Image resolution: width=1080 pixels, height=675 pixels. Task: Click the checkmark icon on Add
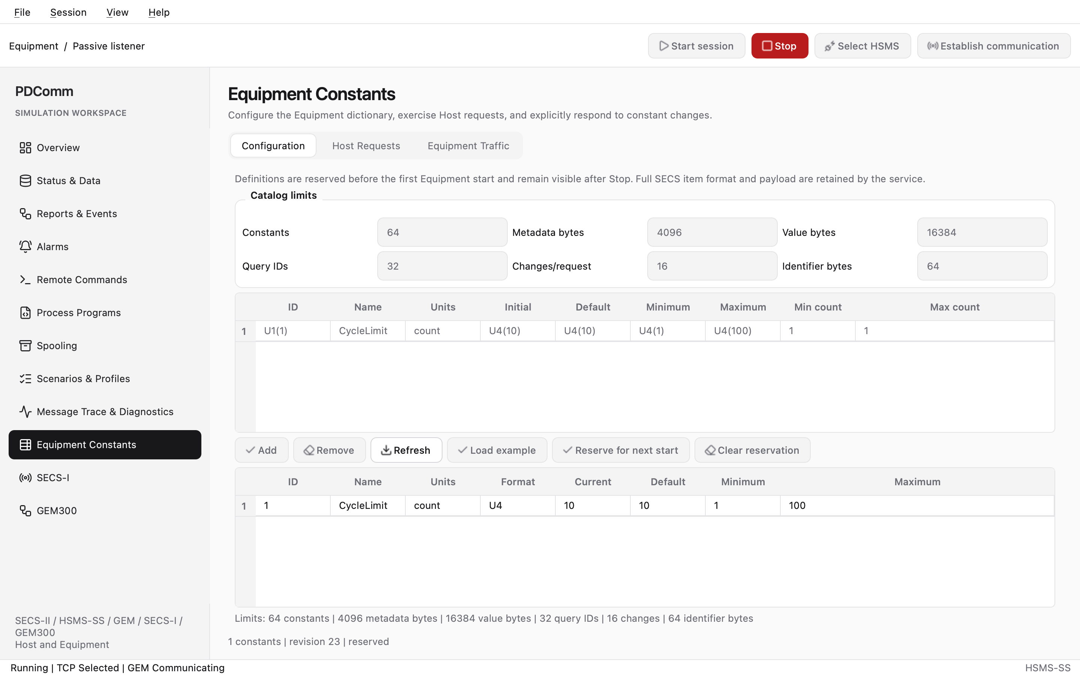pyautogui.click(x=250, y=450)
